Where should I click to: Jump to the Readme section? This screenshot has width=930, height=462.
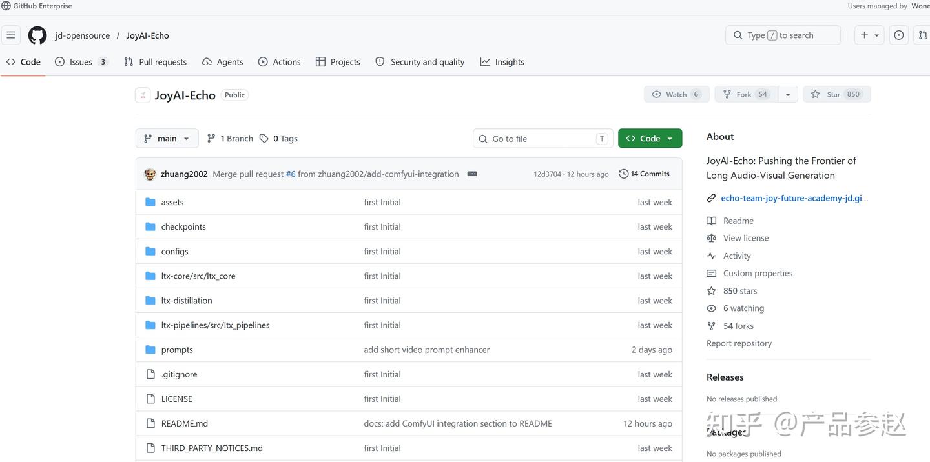pyautogui.click(x=738, y=221)
